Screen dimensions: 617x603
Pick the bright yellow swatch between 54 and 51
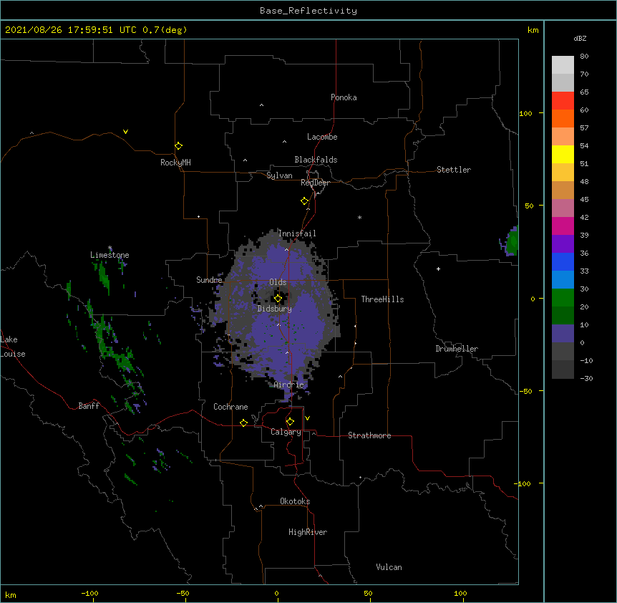(563, 154)
